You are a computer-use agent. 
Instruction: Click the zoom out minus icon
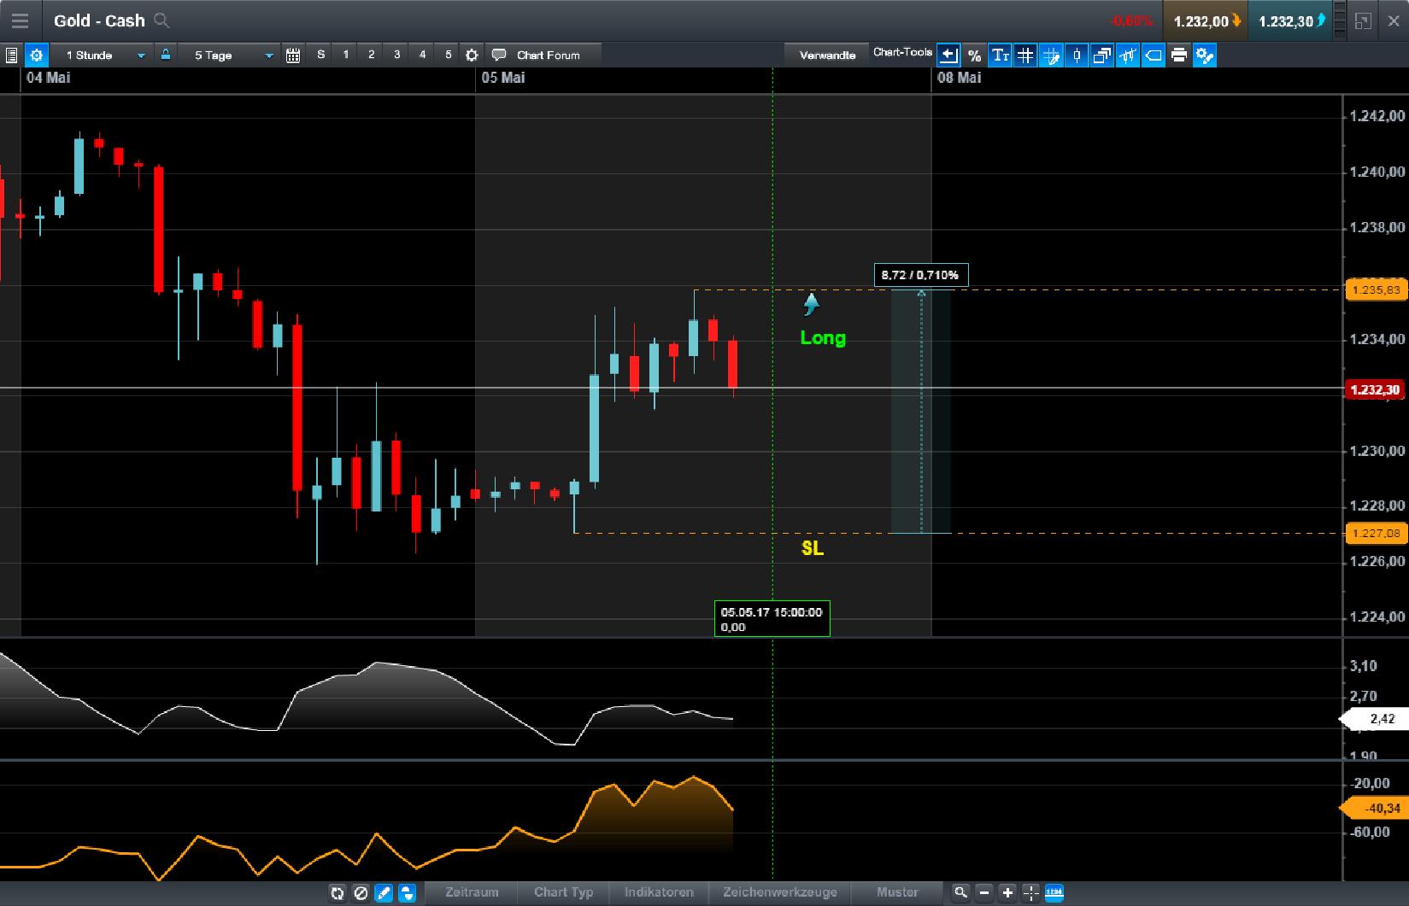984,892
